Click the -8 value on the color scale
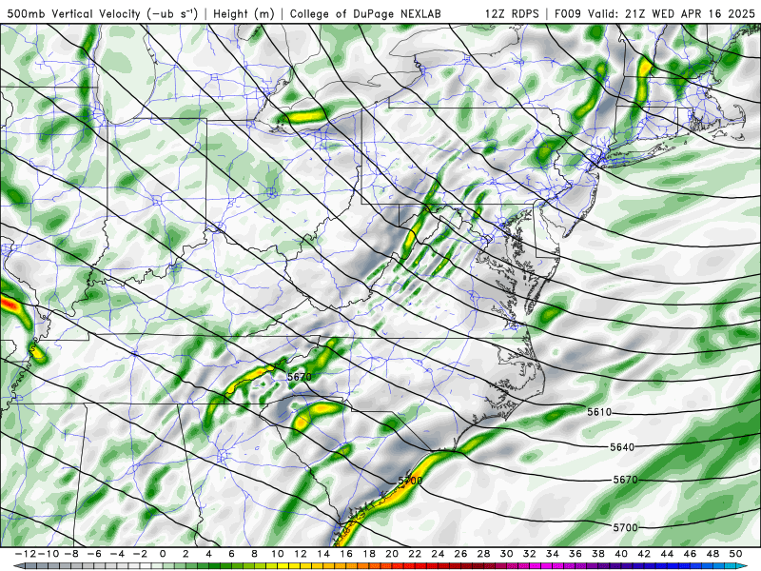This screenshot has width=761, height=571. 69,554
